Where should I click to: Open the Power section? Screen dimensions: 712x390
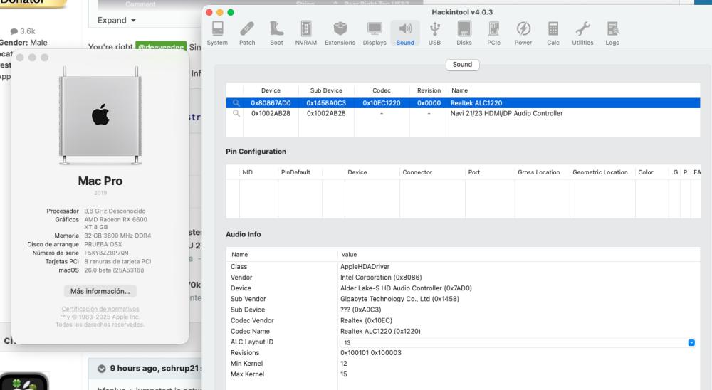click(x=523, y=33)
